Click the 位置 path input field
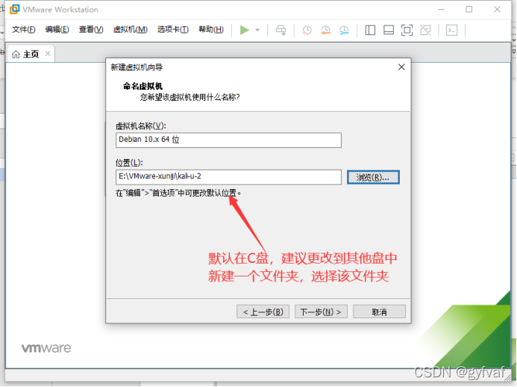Image resolution: width=517 pixels, height=387 pixels. pos(228,177)
